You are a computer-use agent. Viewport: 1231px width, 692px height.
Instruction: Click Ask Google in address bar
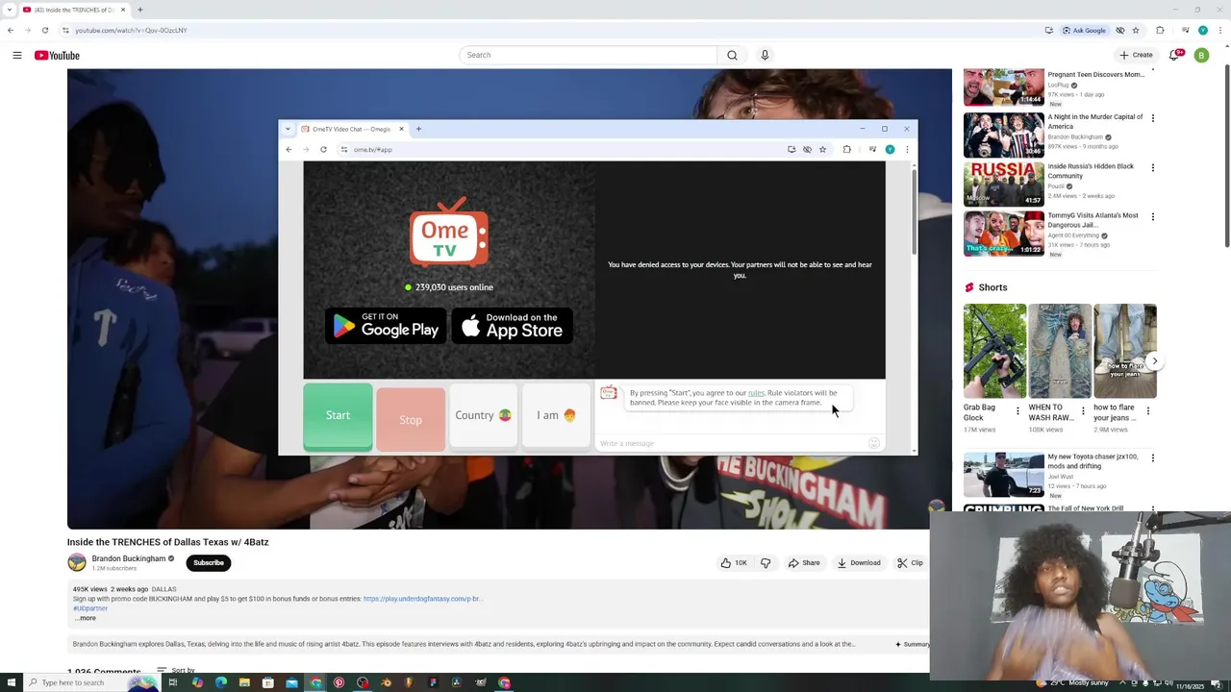pyautogui.click(x=1084, y=30)
